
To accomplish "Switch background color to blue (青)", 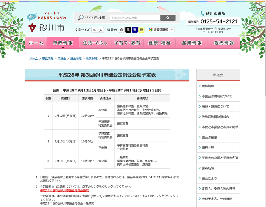I will [135, 30].
